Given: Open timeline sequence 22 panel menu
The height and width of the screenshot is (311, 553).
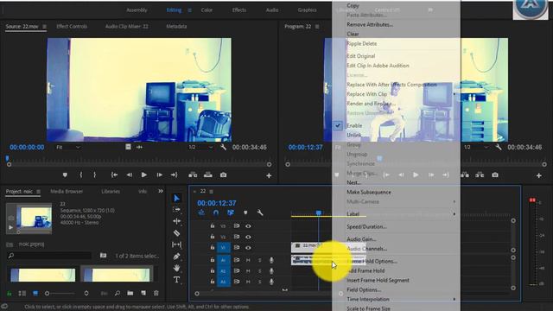Looking at the screenshot, I should coord(211,192).
